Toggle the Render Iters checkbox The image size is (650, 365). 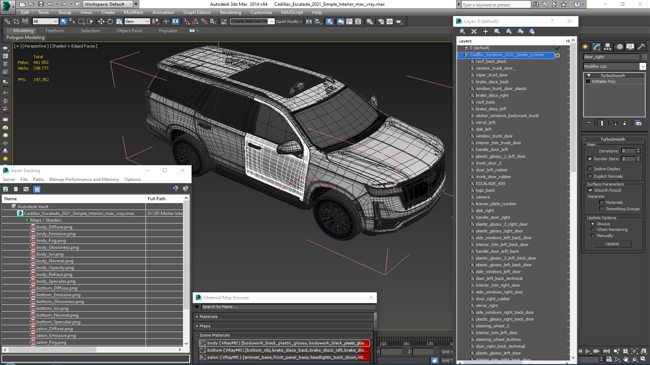[x=590, y=159]
